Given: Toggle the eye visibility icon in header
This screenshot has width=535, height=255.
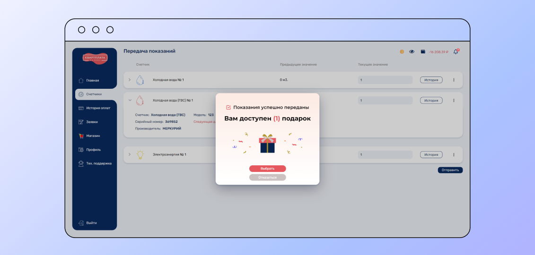Looking at the screenshot, I should coord(412,51).
